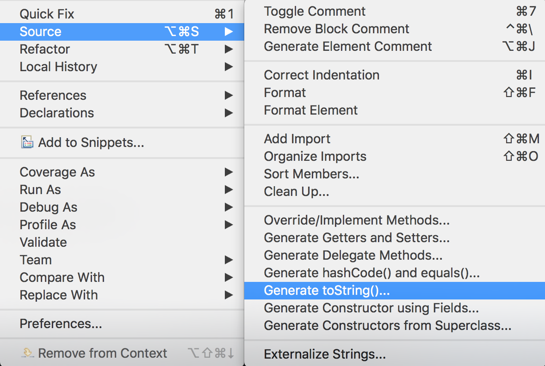
Task: Expand the Team submenu
Action: pos(229,260)
